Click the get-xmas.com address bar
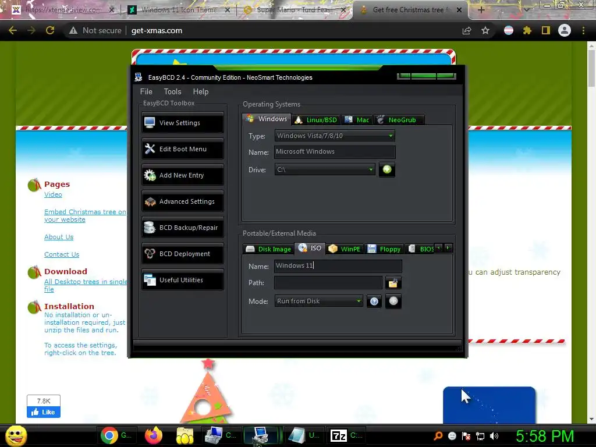 pyautogui.click(x=157, y=30)
